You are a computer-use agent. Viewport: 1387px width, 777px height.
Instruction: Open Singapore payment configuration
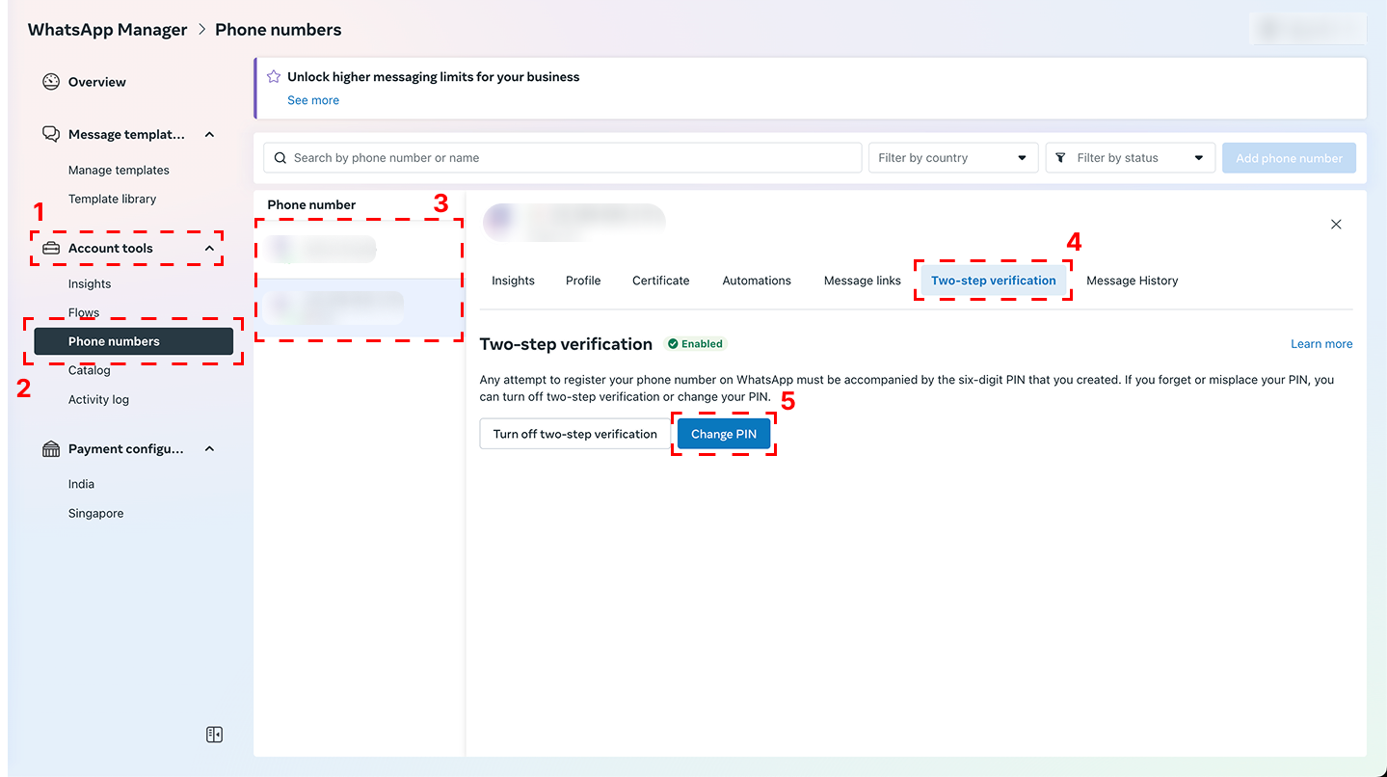[96, 513]
